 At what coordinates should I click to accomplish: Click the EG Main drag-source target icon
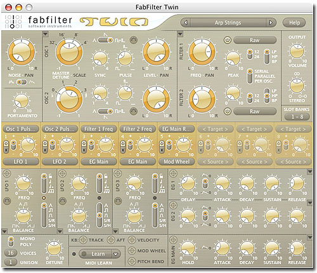pyautogui.click(x=173, y=240)
